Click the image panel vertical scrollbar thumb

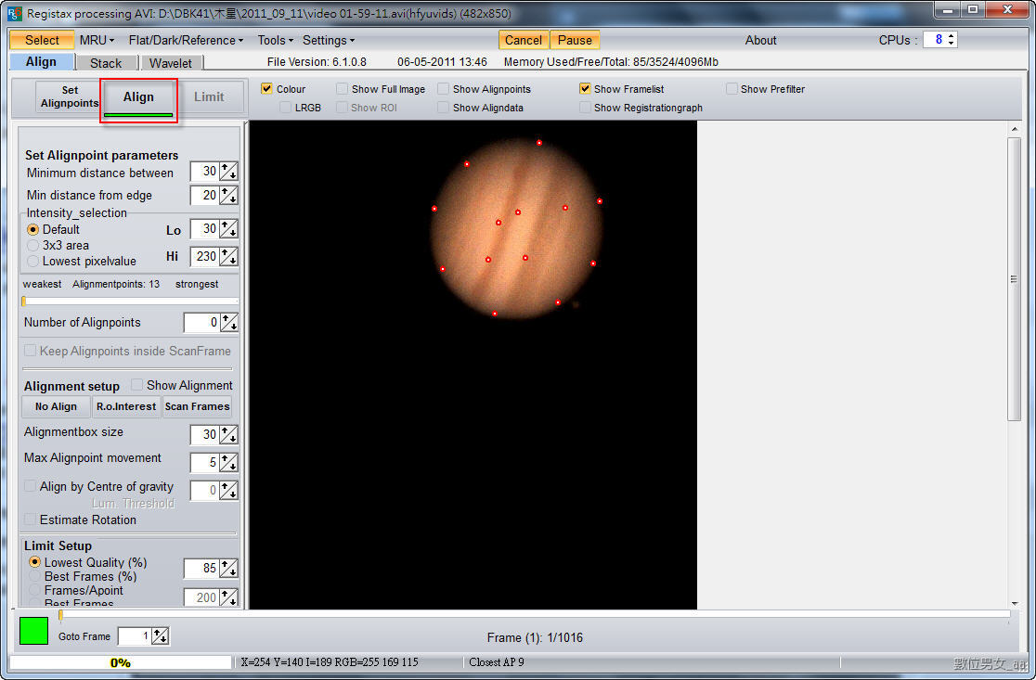point(1014,278)
